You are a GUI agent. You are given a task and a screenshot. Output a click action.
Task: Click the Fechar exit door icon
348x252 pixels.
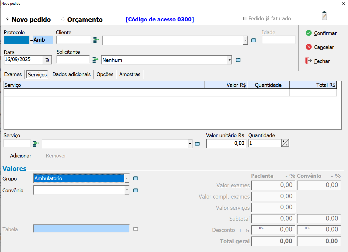(x=308, y=61)
